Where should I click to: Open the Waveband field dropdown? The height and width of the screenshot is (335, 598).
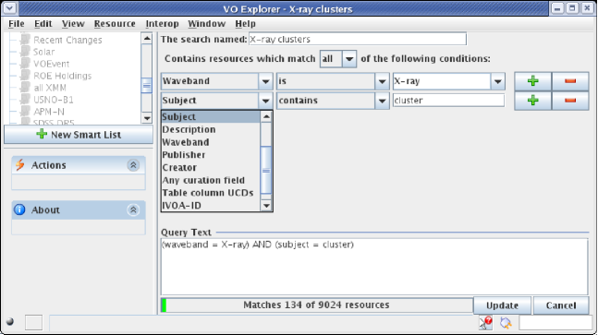(265, 81)
